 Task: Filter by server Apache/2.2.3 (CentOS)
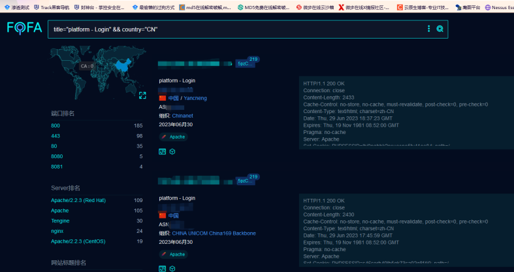(x=78, y=241)
